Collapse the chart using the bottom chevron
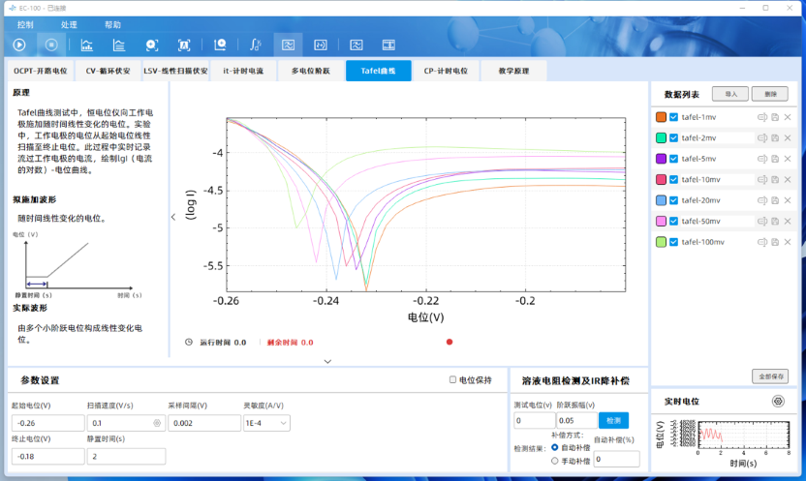 pos(327,361)
